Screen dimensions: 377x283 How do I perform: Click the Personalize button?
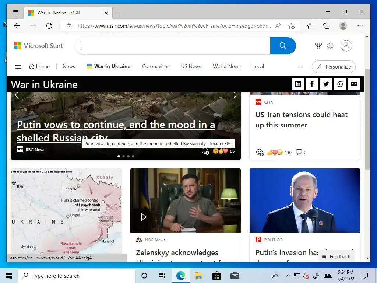coord(334,67)
